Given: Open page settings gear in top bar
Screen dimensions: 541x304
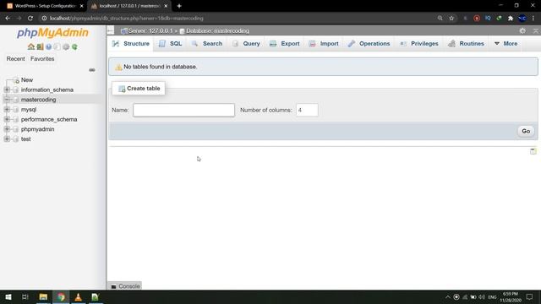Looking at the screenshot, I should pos(522,31).
